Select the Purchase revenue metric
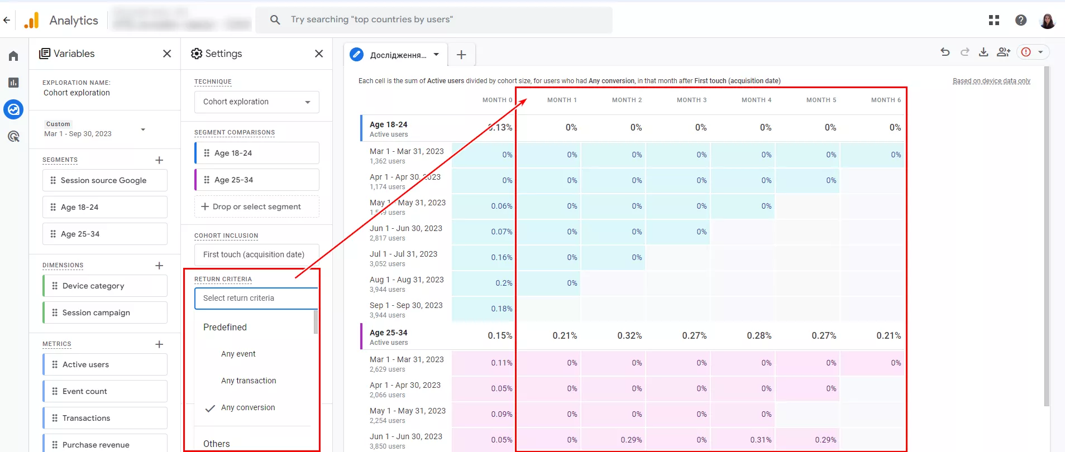 click(105, 443)
